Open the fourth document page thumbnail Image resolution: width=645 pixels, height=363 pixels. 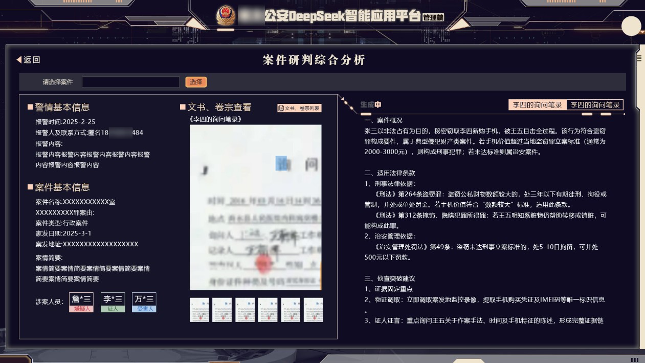pos(268,310)
